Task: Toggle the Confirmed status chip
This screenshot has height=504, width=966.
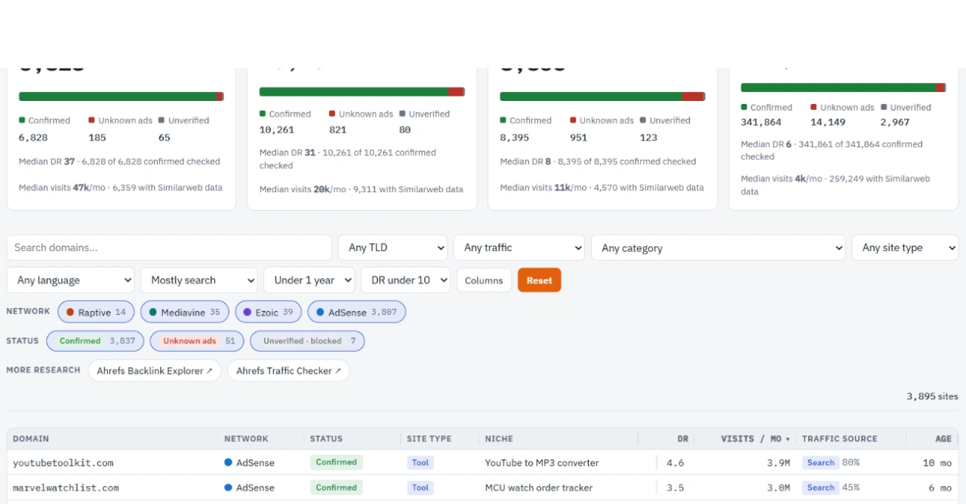Action: 95,341
